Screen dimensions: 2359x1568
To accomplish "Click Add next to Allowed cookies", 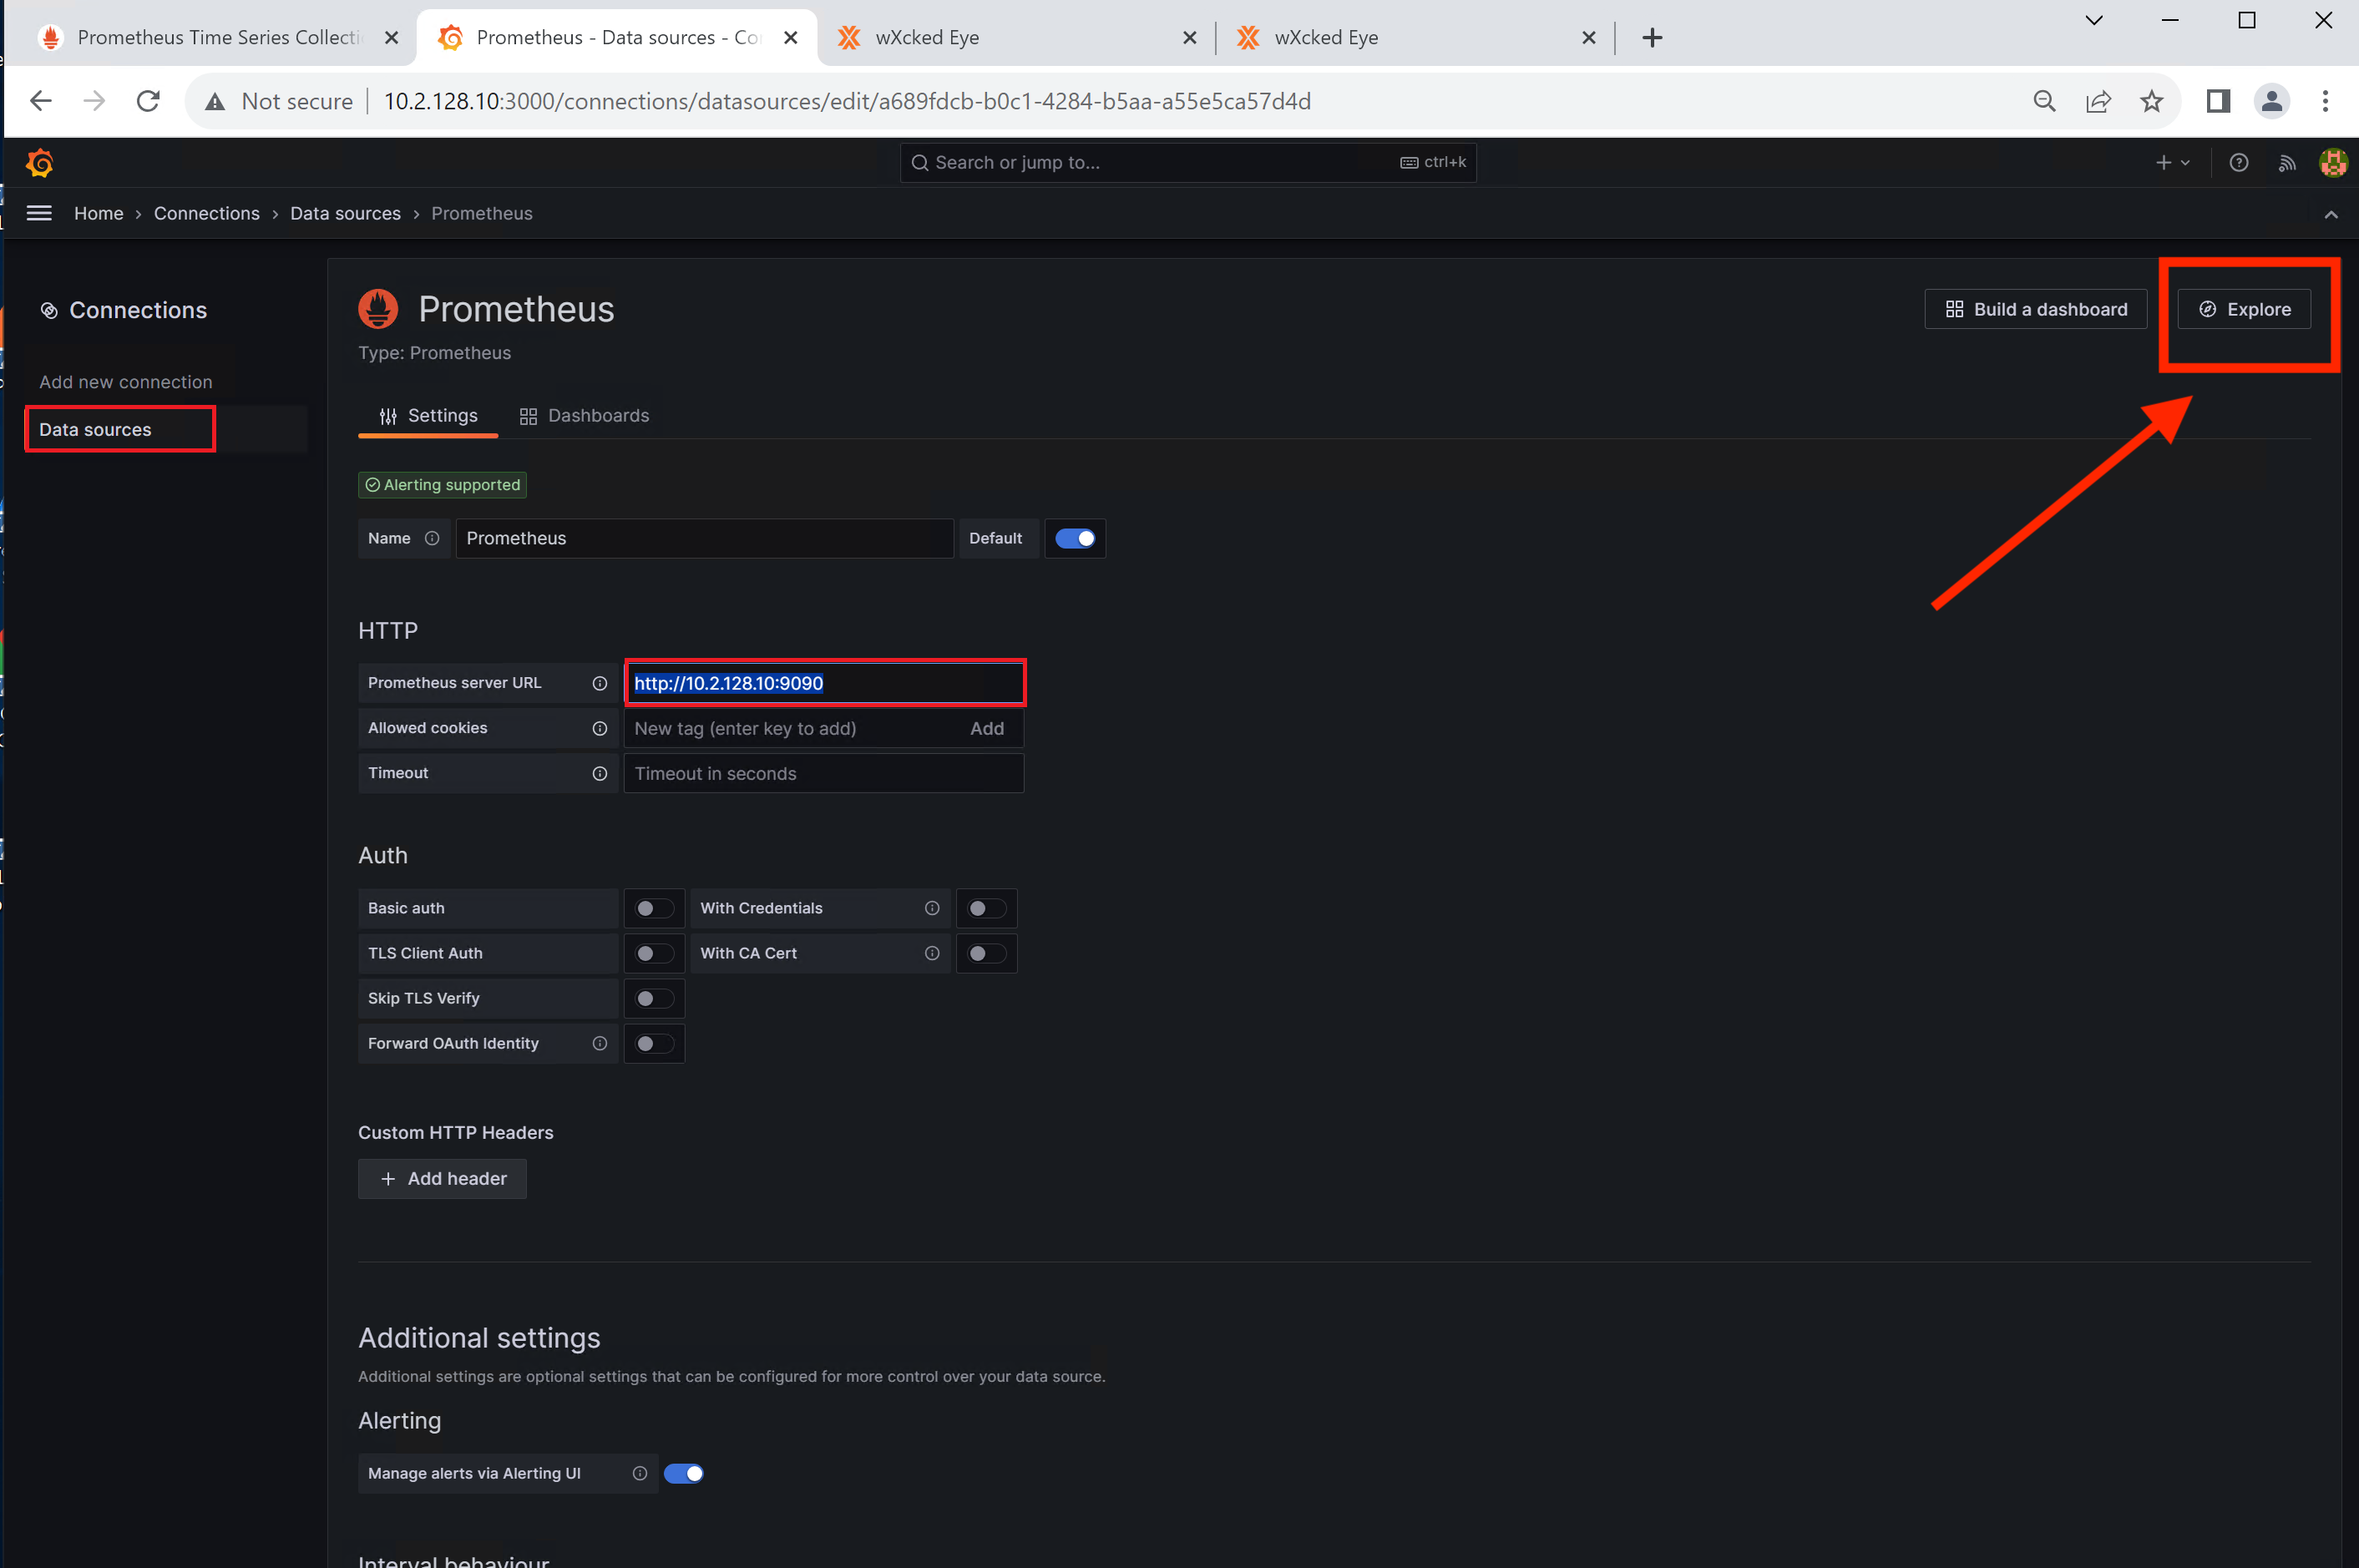I will tap(986, 728).
